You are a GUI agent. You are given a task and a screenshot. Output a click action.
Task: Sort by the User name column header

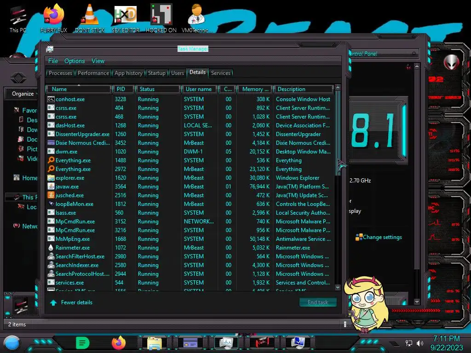coord(199,89)
